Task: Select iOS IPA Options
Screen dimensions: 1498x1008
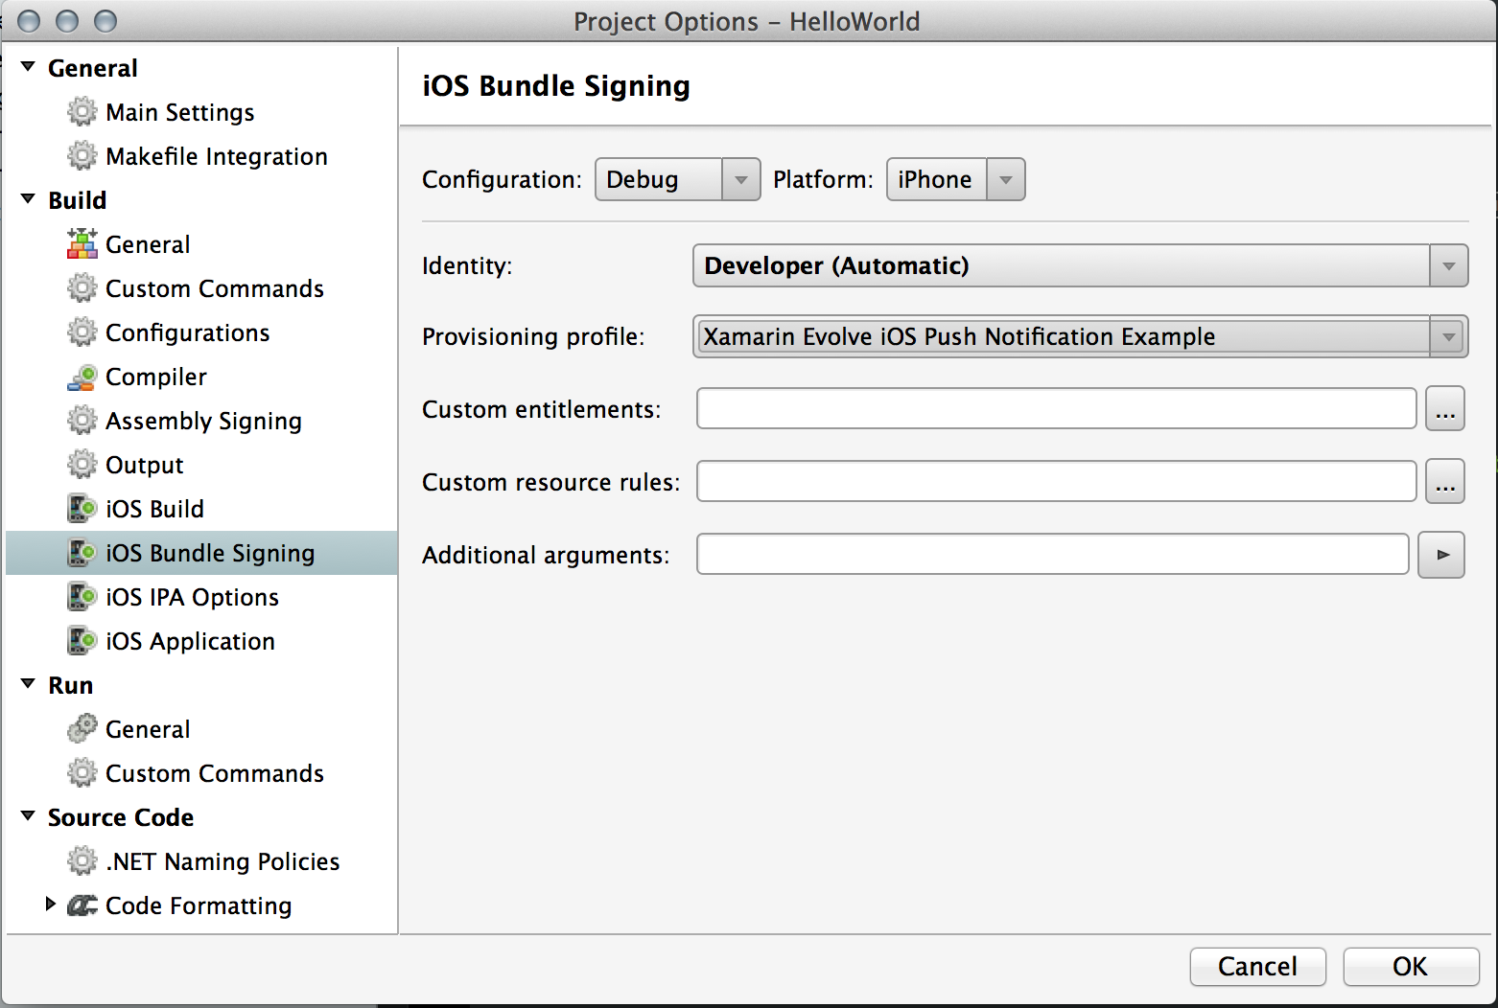Action: [x=192, y=597]
